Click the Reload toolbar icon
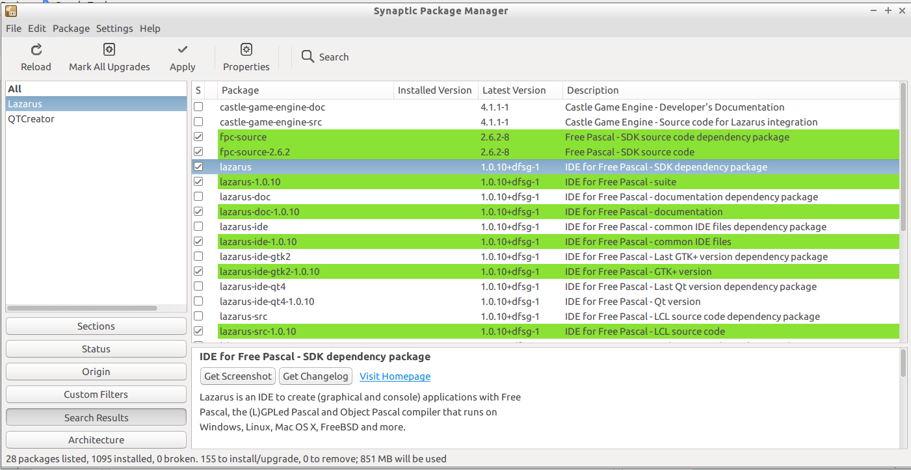 point(36,49)
